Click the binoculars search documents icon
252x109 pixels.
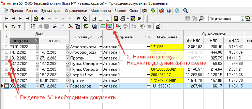click(x=94, y=26)
